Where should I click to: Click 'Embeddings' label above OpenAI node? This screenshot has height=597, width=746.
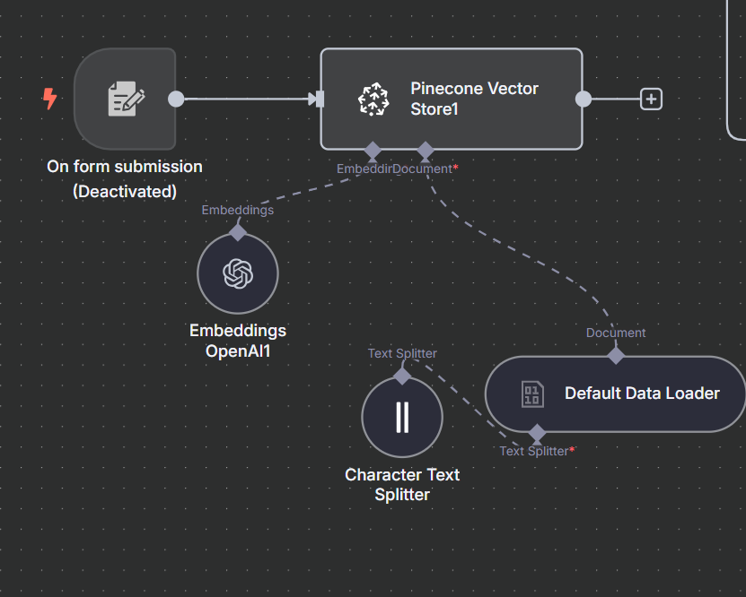(x=237, y=210)
